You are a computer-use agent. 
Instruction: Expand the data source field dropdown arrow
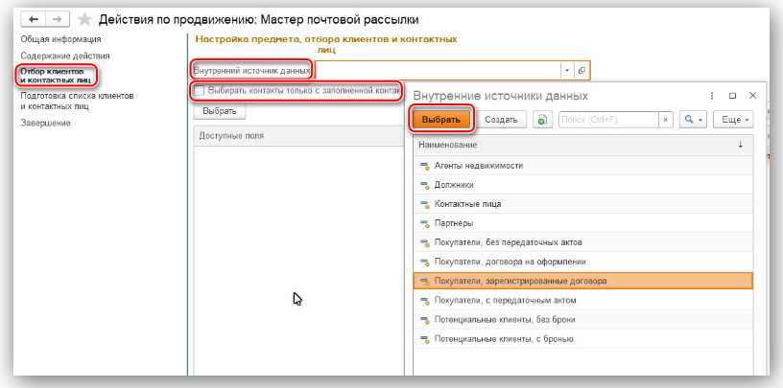567,71
